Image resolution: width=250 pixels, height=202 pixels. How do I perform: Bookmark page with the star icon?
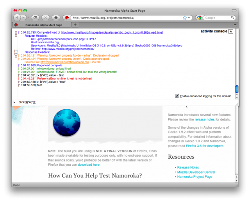185,18
